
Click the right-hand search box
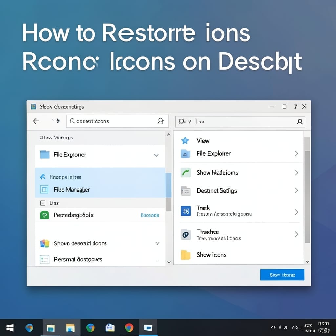tap(240, 122)
